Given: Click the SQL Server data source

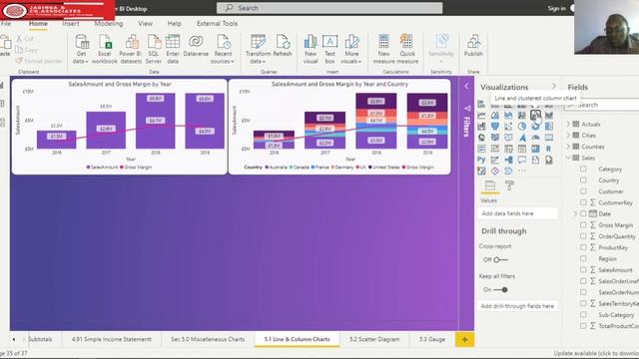Looking at the screenshot, I should click(153, 49).
